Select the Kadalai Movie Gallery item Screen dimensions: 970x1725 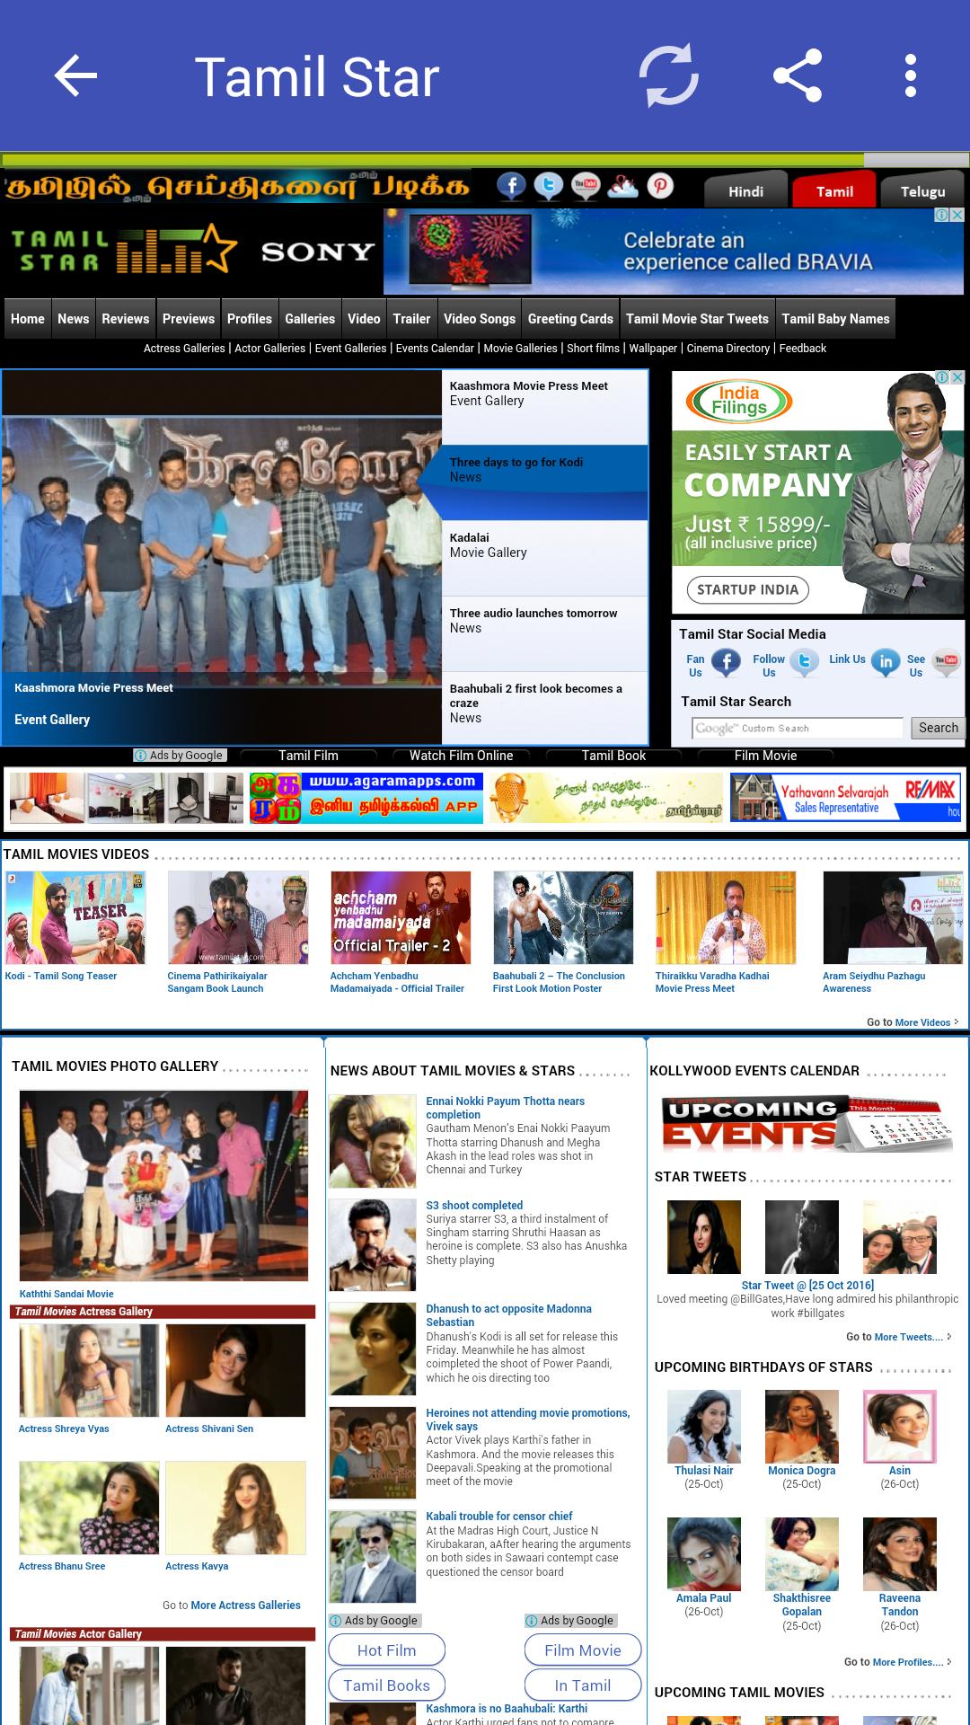point(544,558)
